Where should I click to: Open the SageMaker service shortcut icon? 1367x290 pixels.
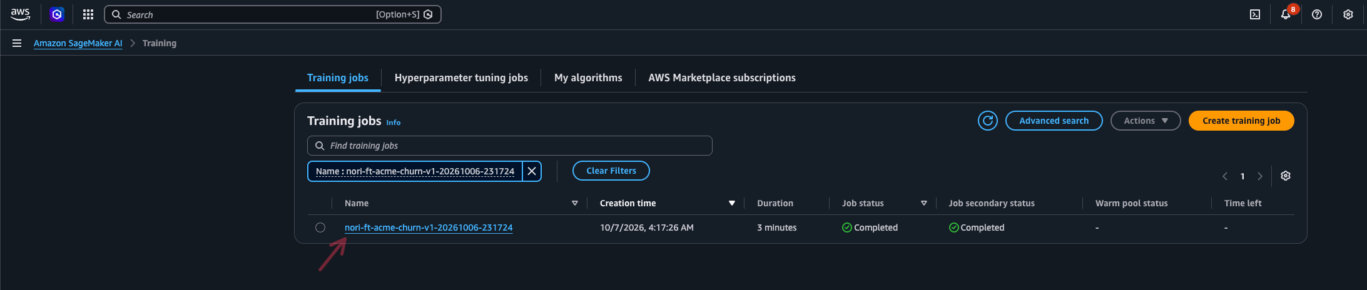(57, 14)
